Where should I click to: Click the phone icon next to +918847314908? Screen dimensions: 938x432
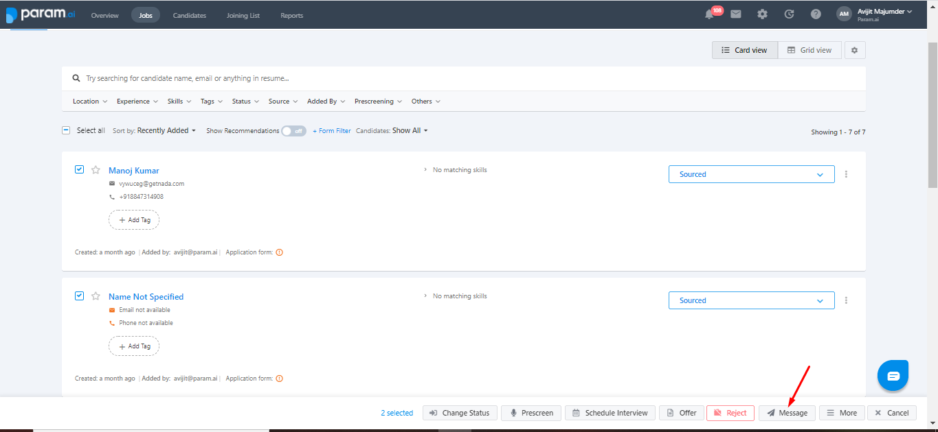112,197
